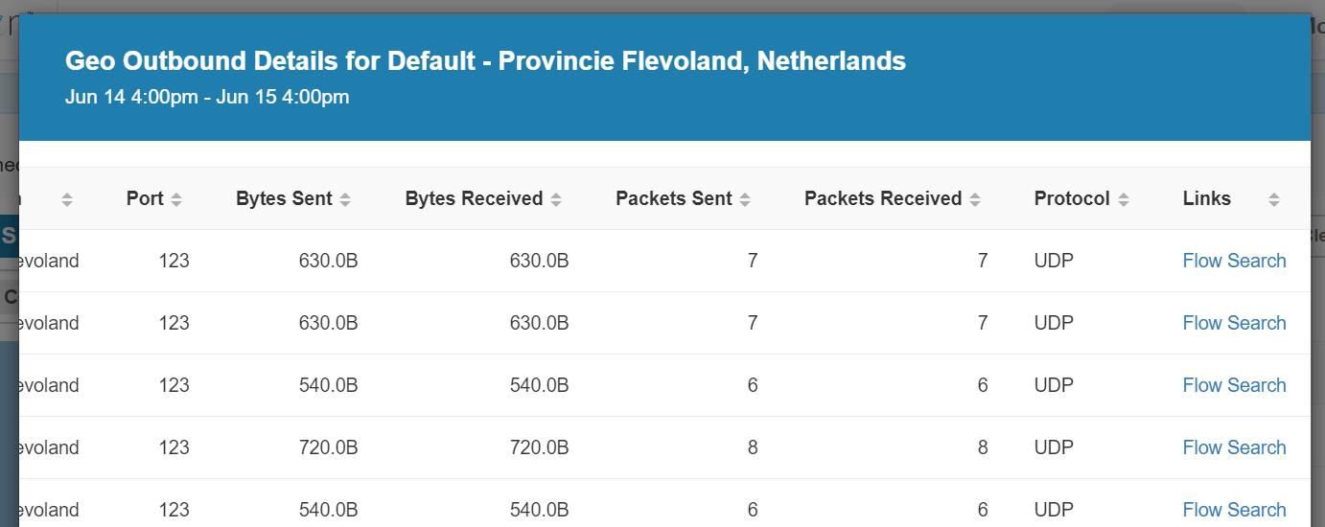Viewport: 1325px width, 527px height.
Task: Click the Bytes Sent sort icon
Action: (345, 199)
